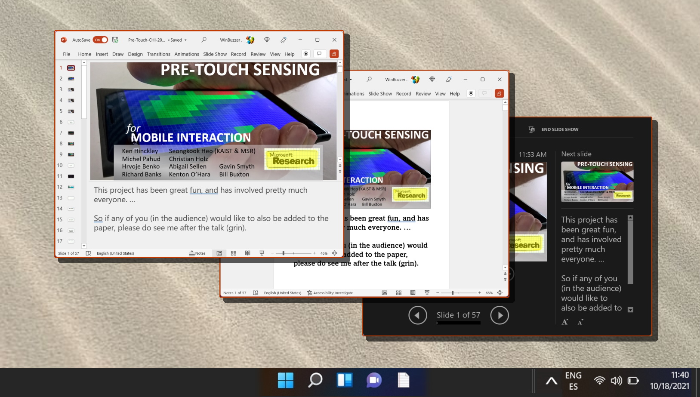The height and width of the screenshot is (397, 700).
Task: Open taskbar Search
Action: coord(315,380)
